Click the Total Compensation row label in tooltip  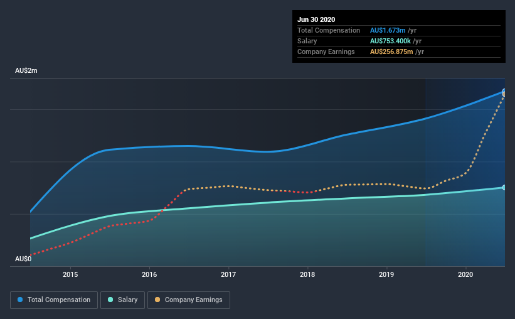[329, 30]
